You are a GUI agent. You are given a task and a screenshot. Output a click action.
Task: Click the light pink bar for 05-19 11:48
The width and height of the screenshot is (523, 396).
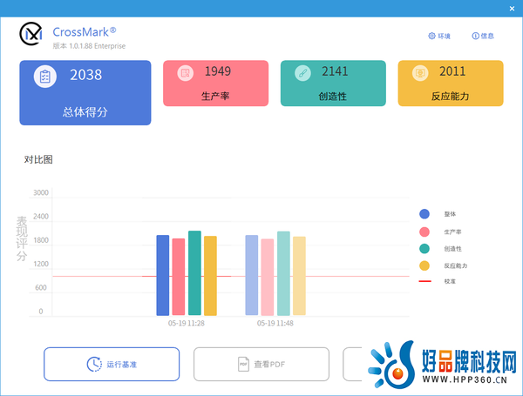[268, 277]
